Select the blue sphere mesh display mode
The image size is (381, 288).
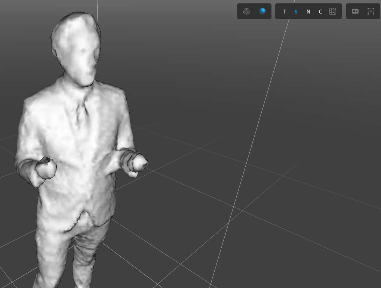[x=262, y=11]
